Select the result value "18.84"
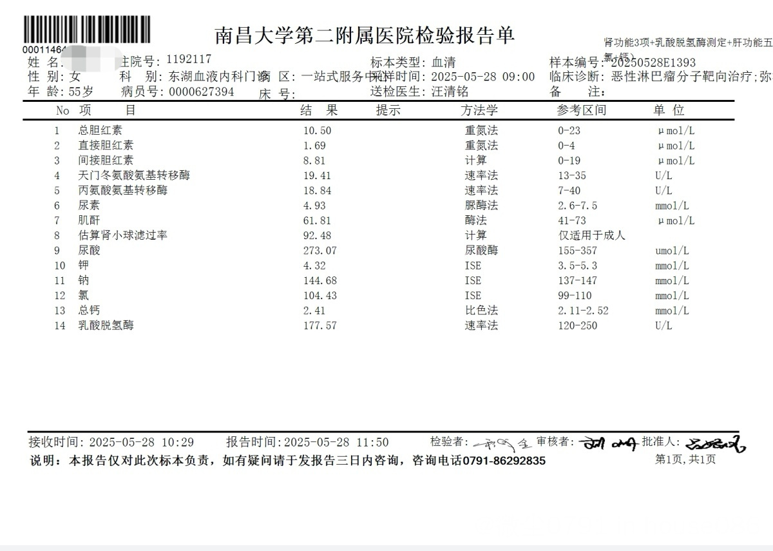 (318, 190)
